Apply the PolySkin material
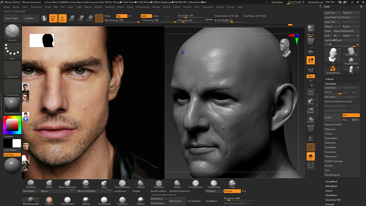The width and height of the screenshot is (366, 206). tap(49, 201)
